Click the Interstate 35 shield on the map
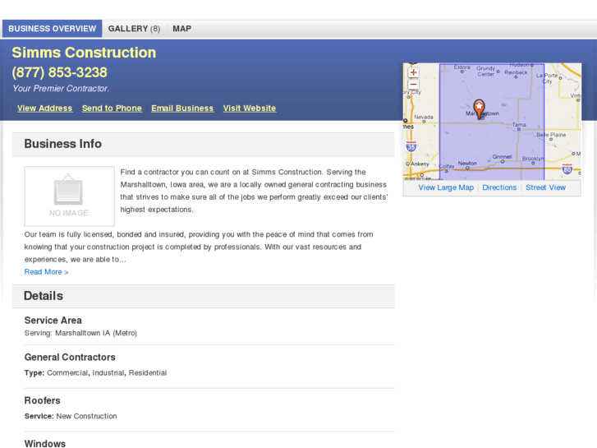597x448 pixels. click(x=411, y=146)
